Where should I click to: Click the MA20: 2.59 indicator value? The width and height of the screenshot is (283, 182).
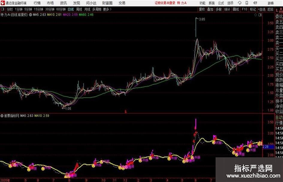[70, 15]
